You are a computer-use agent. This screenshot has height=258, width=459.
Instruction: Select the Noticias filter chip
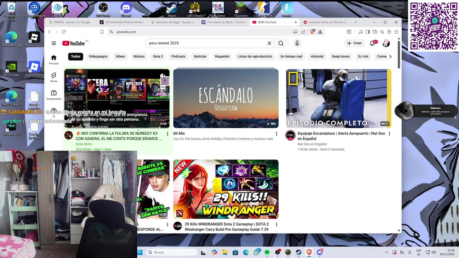[200, 57]
